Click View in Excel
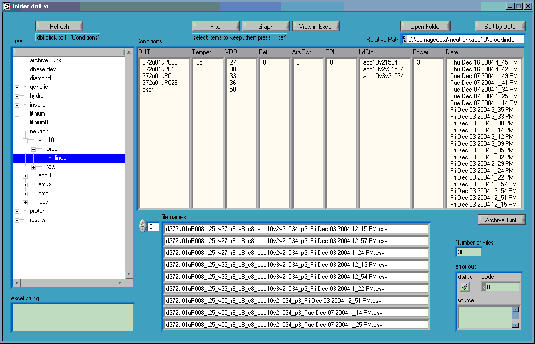Image resolution: width=535 pixels, height=344 pixels. coord(317,26)
